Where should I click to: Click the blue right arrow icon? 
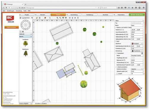point(75,18)
